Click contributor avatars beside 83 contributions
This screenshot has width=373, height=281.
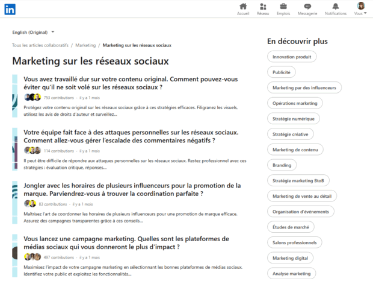(30, 204)
